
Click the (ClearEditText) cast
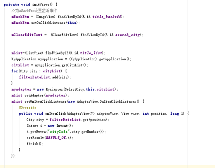64,35
